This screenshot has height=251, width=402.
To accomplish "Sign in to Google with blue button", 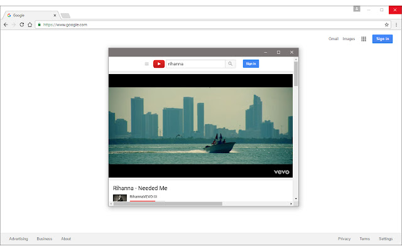I will pyautogui.click(x=383, y=39).
